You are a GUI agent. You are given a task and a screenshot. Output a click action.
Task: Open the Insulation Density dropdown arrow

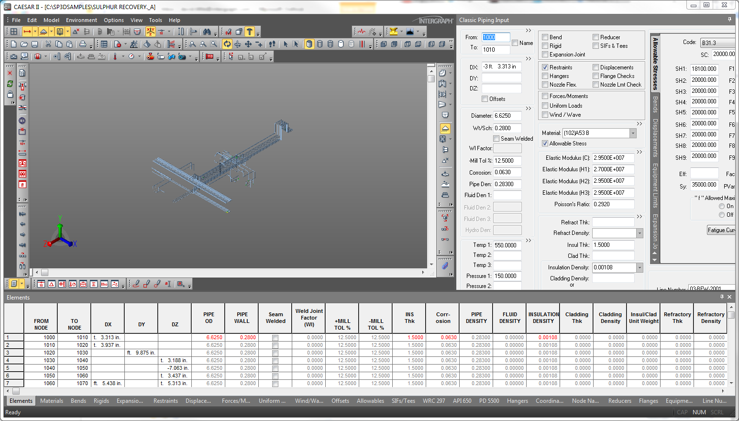pos(640,268)
